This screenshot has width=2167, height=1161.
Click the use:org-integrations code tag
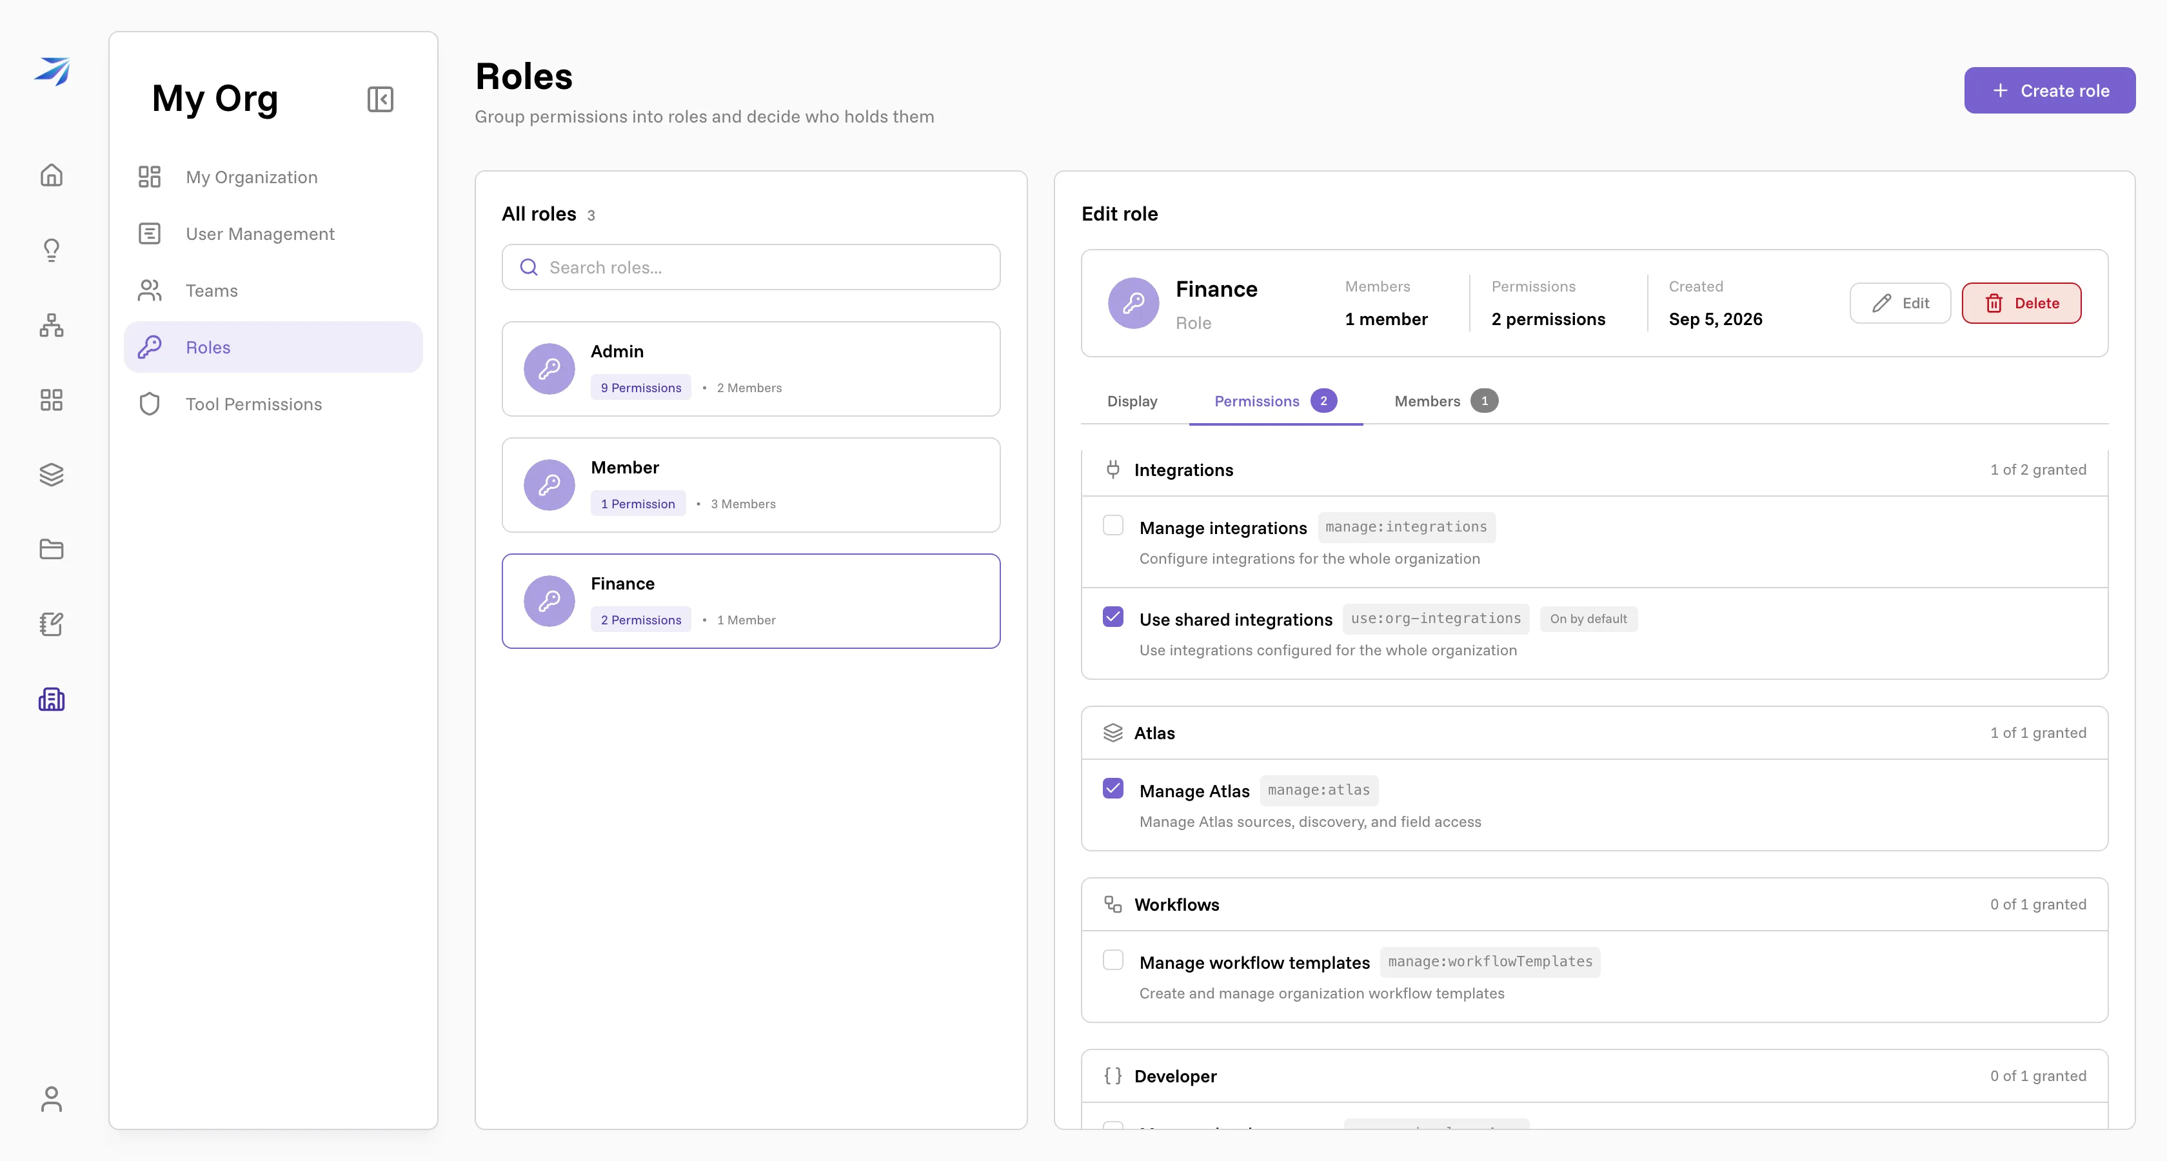point(1436,619)
